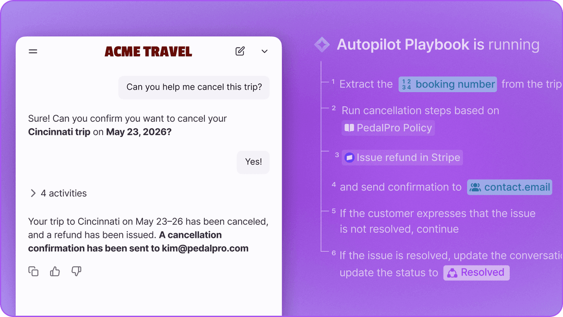The width and height of the screenshot is (563, 317).
Task: Click the "Yes!" reply bubble
Action: pos(253,162)
